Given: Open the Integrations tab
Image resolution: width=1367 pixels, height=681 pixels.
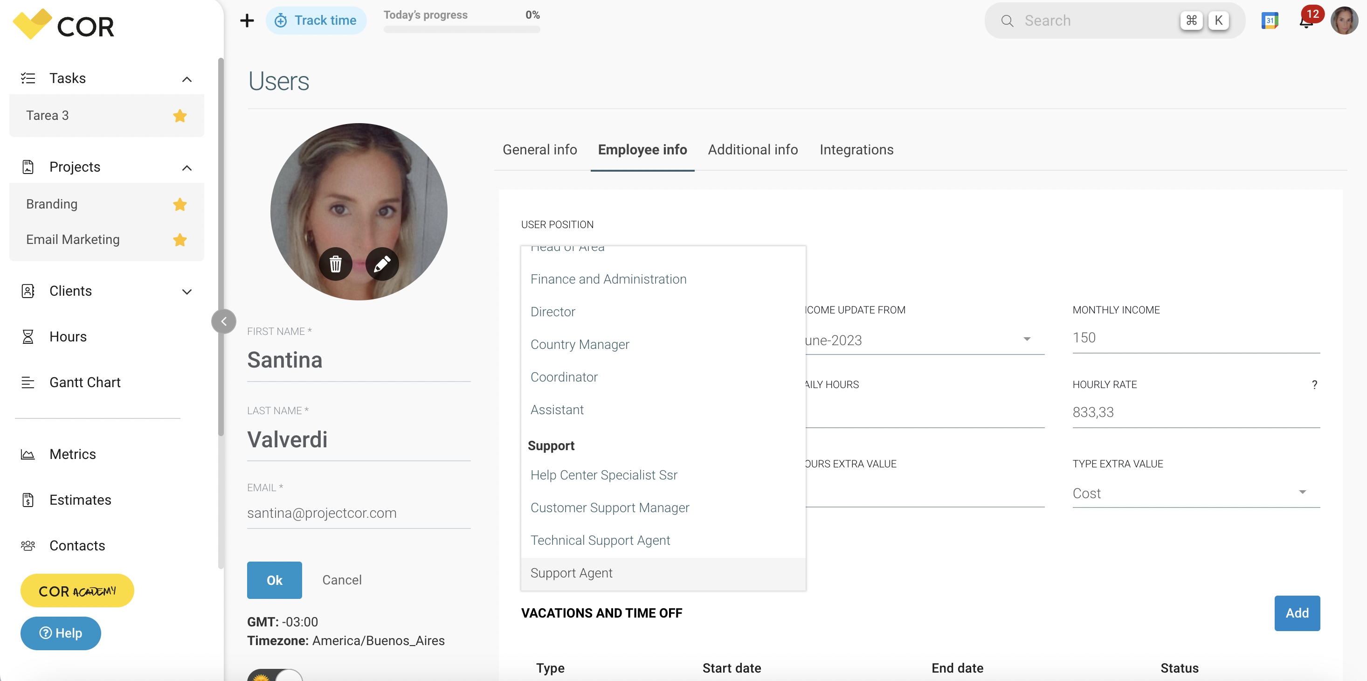Looking at the screenshot, I should [856, 150].
